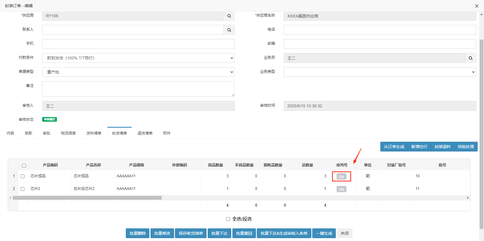Image resolution: width=484 pixels, height=241 pixels.
Task: Click the table horizontal scrollbar thumb
Action: (87, 198)
